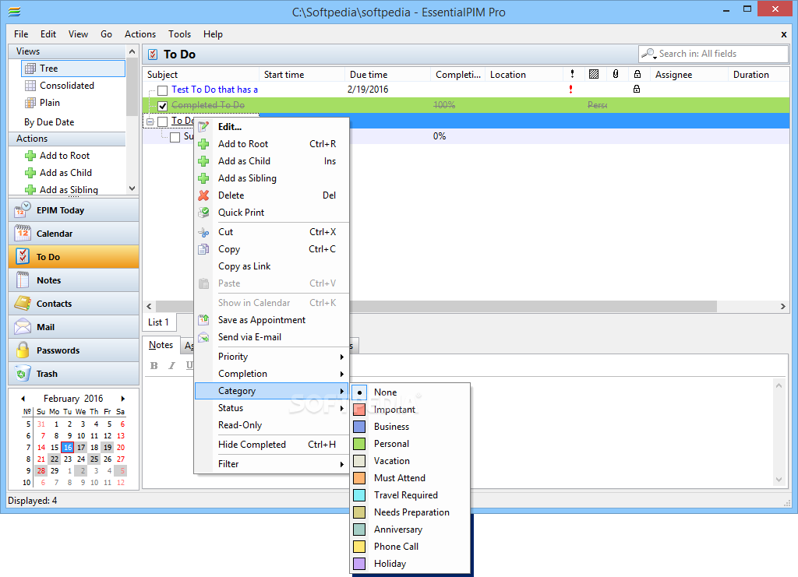Expand the Filter submenu
Image resolution: width=798 pixels, height=577 pixels.
tap(271, 463)
